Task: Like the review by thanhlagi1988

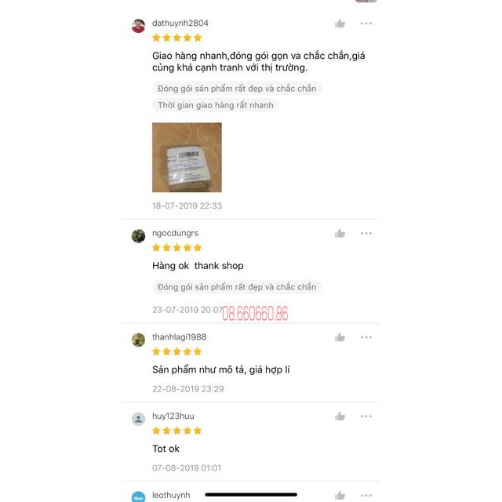Action: (340, 337)
